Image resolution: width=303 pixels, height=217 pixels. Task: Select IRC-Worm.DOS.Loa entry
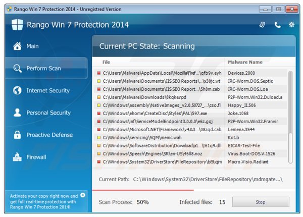[x=248, y=89]
